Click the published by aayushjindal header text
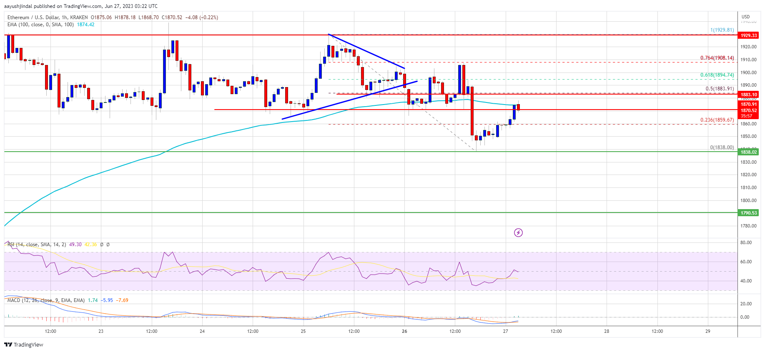Image resolution: width=765 pixels, height=352 pixels. tap(81, 6)
